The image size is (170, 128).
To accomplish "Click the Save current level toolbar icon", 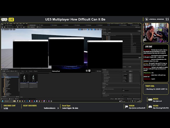I will pyautogui.click(x=2, y=27).
